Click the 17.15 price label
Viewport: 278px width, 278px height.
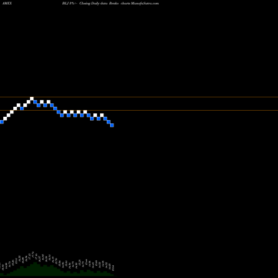tap(29, 257)
